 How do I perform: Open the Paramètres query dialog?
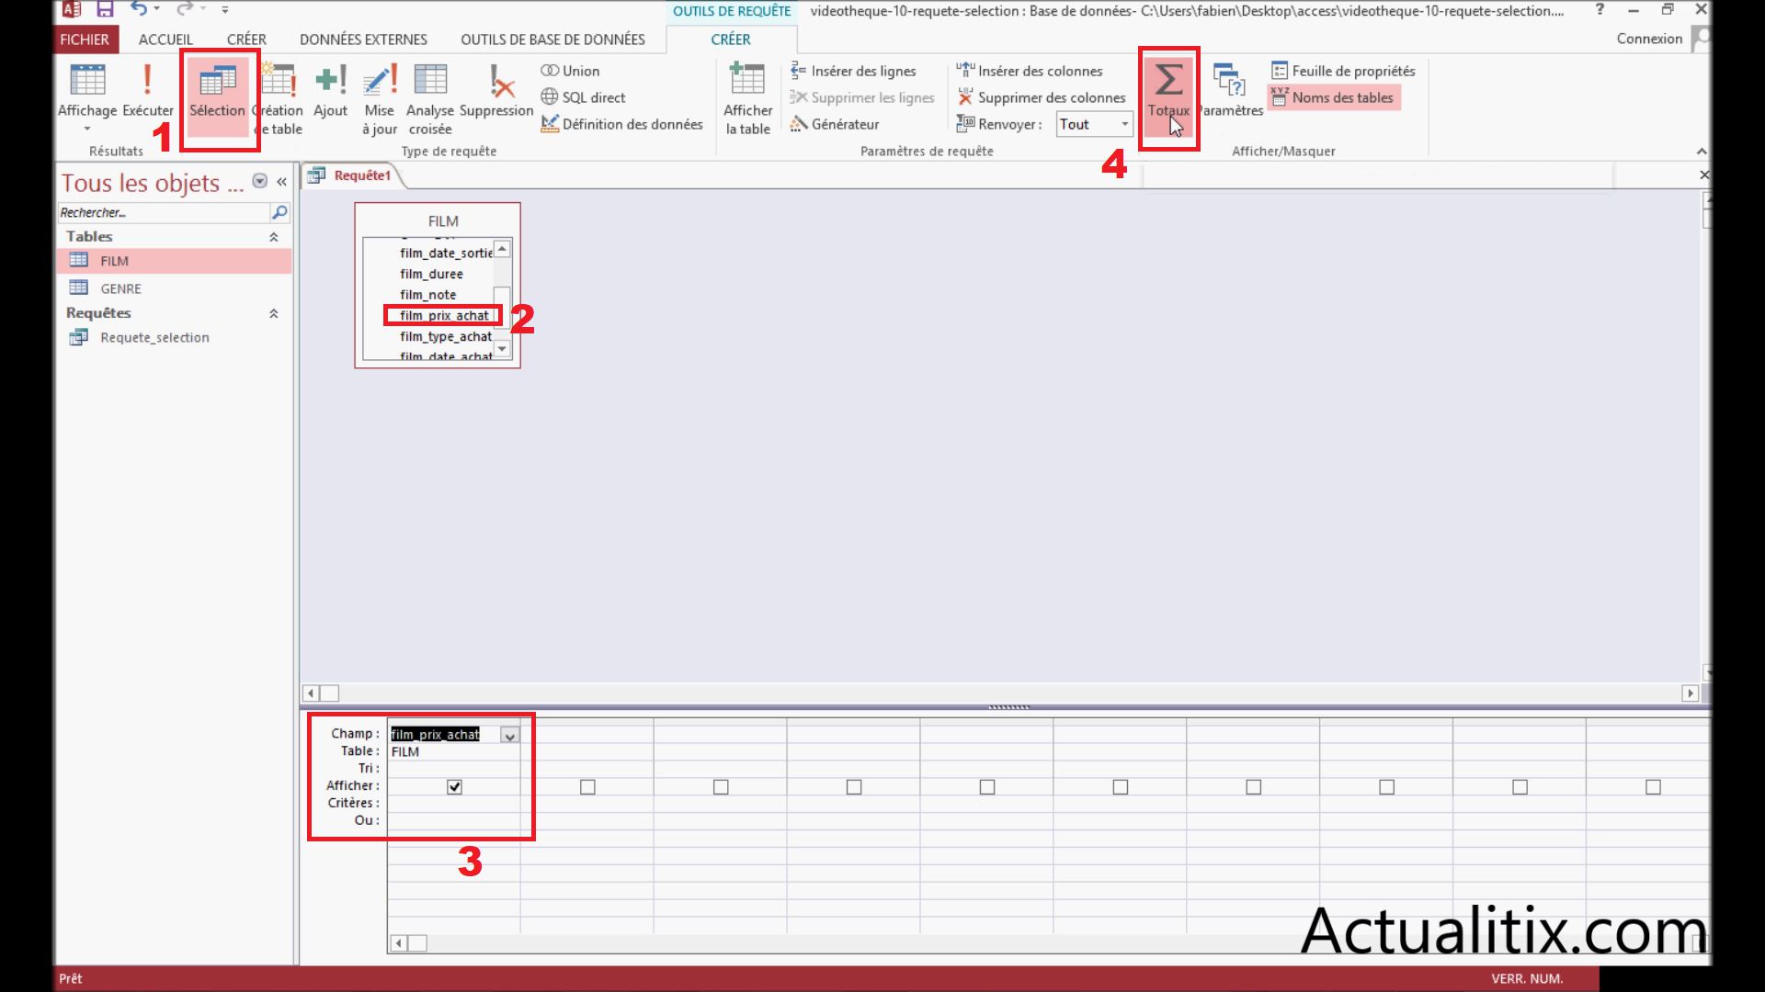pos(1232,90)
